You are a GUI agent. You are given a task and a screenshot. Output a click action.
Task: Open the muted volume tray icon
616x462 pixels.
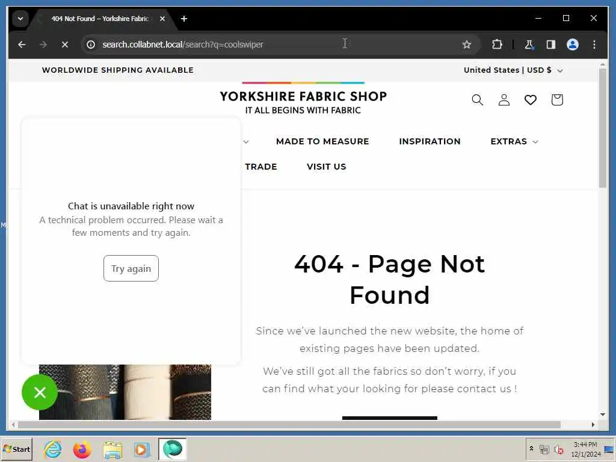coord(558,449)
